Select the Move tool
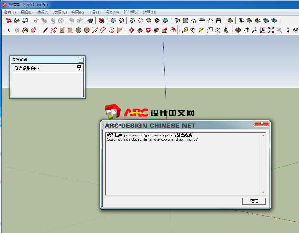The height and width of the screenshot is (233, 299). tap(132, 30)
